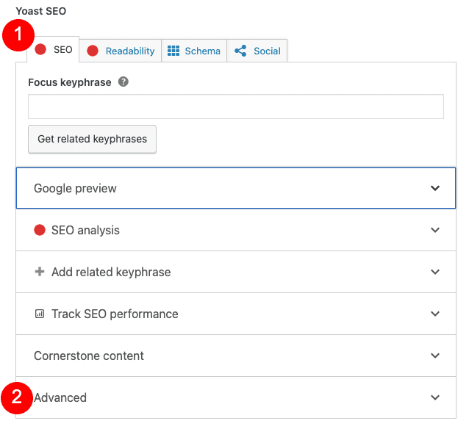Select the SEO tab label
The image size is (469, 429).
click(63, 50)
